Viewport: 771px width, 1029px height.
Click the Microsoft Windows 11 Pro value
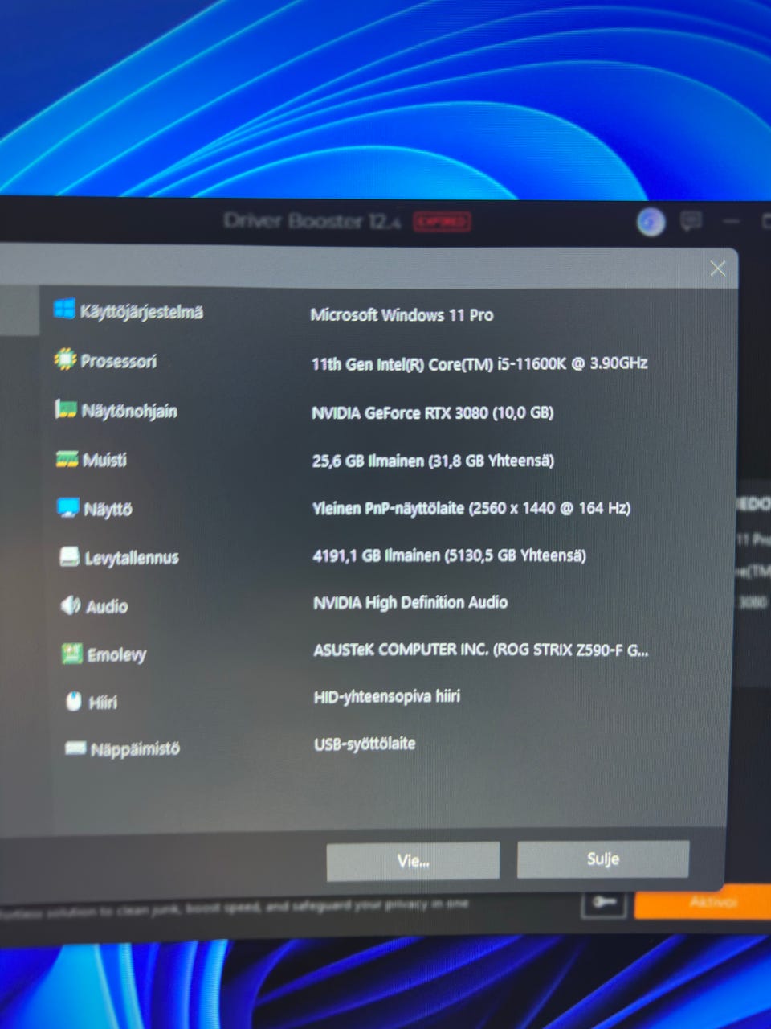point(402,314)
